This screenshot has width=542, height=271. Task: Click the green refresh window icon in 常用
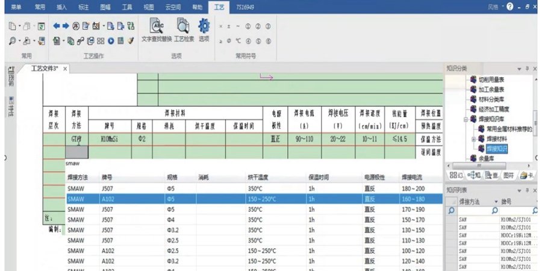[x=42, y=26]
